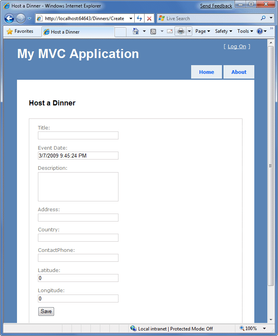Open the search provider dropdown arrow
Screen dimensions: 278x336
[x=271, y=18]
